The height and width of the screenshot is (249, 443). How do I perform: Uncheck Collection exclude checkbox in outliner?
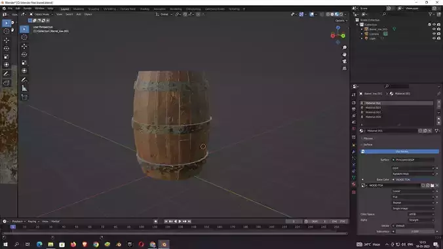coord(429,25)
